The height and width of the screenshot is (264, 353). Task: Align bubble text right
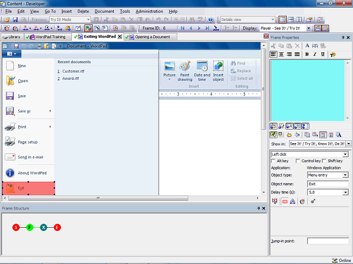(x=289, y=54)
